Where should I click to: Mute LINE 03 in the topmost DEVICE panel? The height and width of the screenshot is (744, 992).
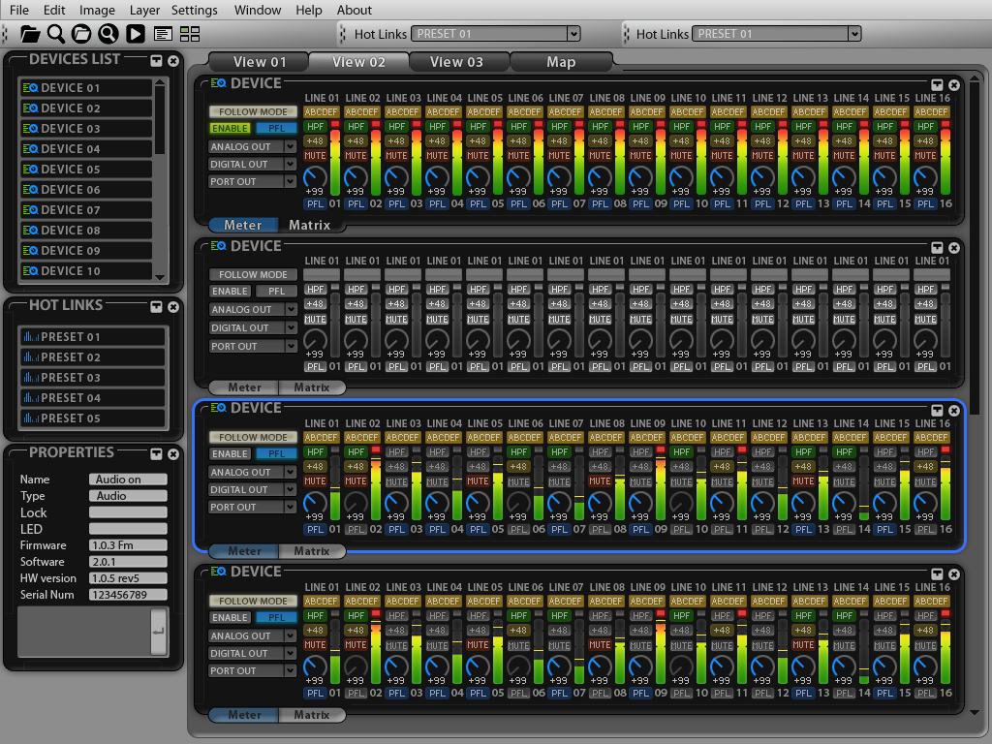[396, 156]
